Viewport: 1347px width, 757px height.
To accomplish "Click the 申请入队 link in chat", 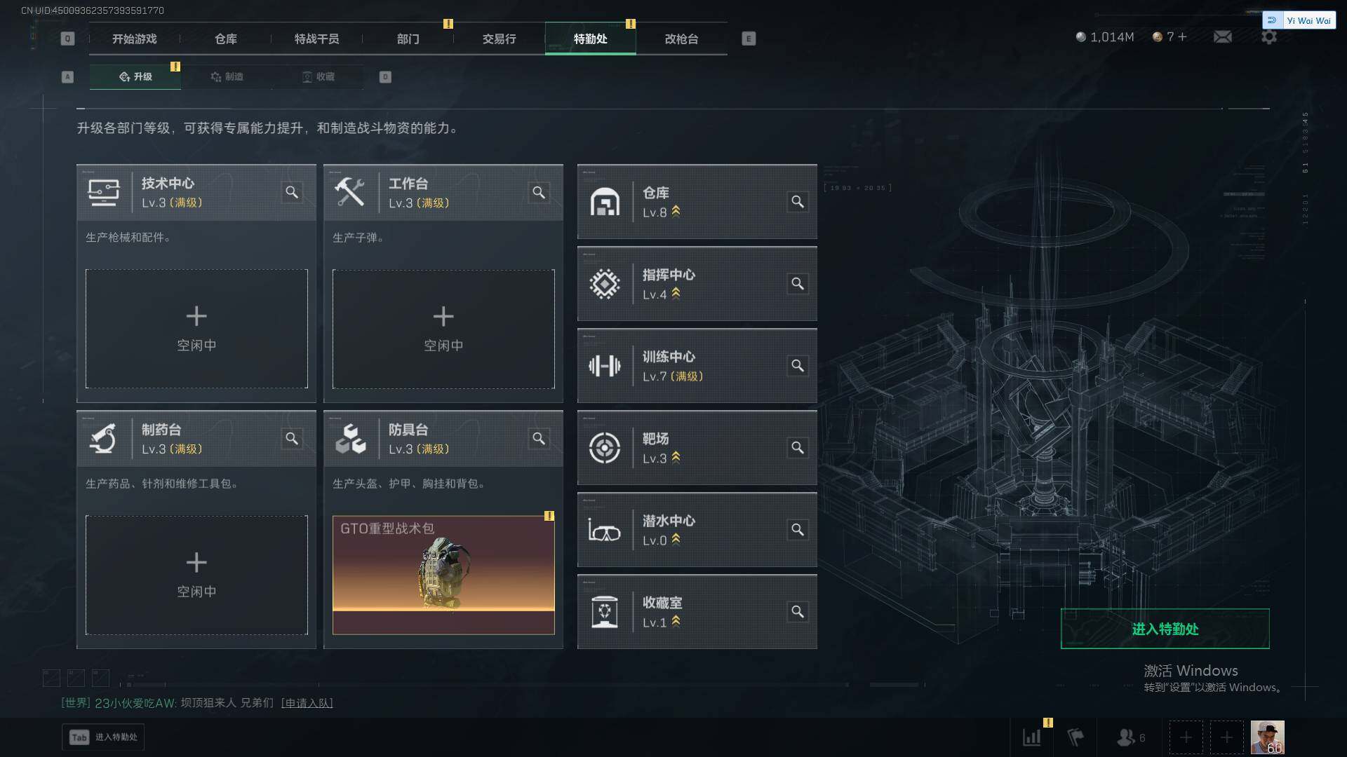I will [307, 703].
